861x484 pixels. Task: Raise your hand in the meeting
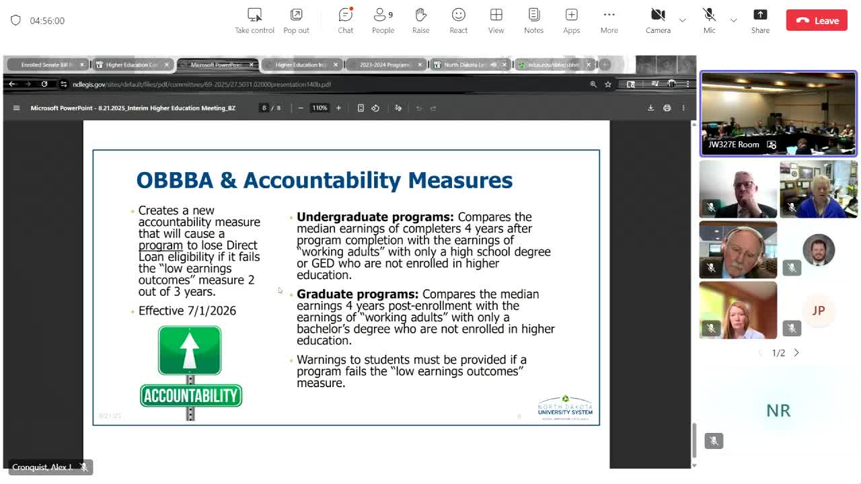[x=420, y=21]
